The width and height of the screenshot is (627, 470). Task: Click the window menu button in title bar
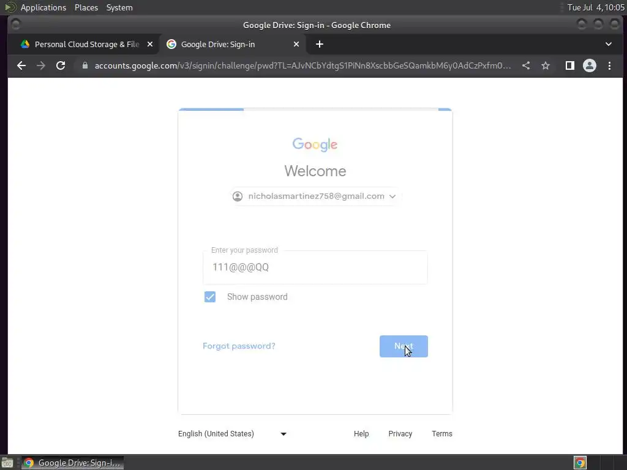[15, 24]
